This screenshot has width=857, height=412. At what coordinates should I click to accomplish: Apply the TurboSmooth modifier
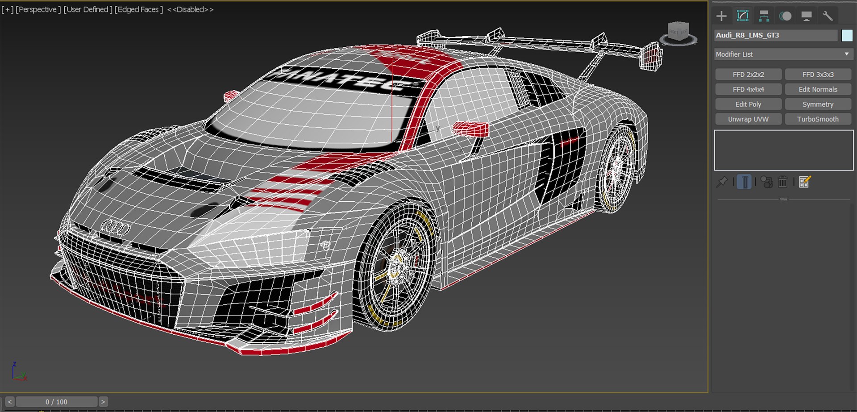[x=818, y=119]
